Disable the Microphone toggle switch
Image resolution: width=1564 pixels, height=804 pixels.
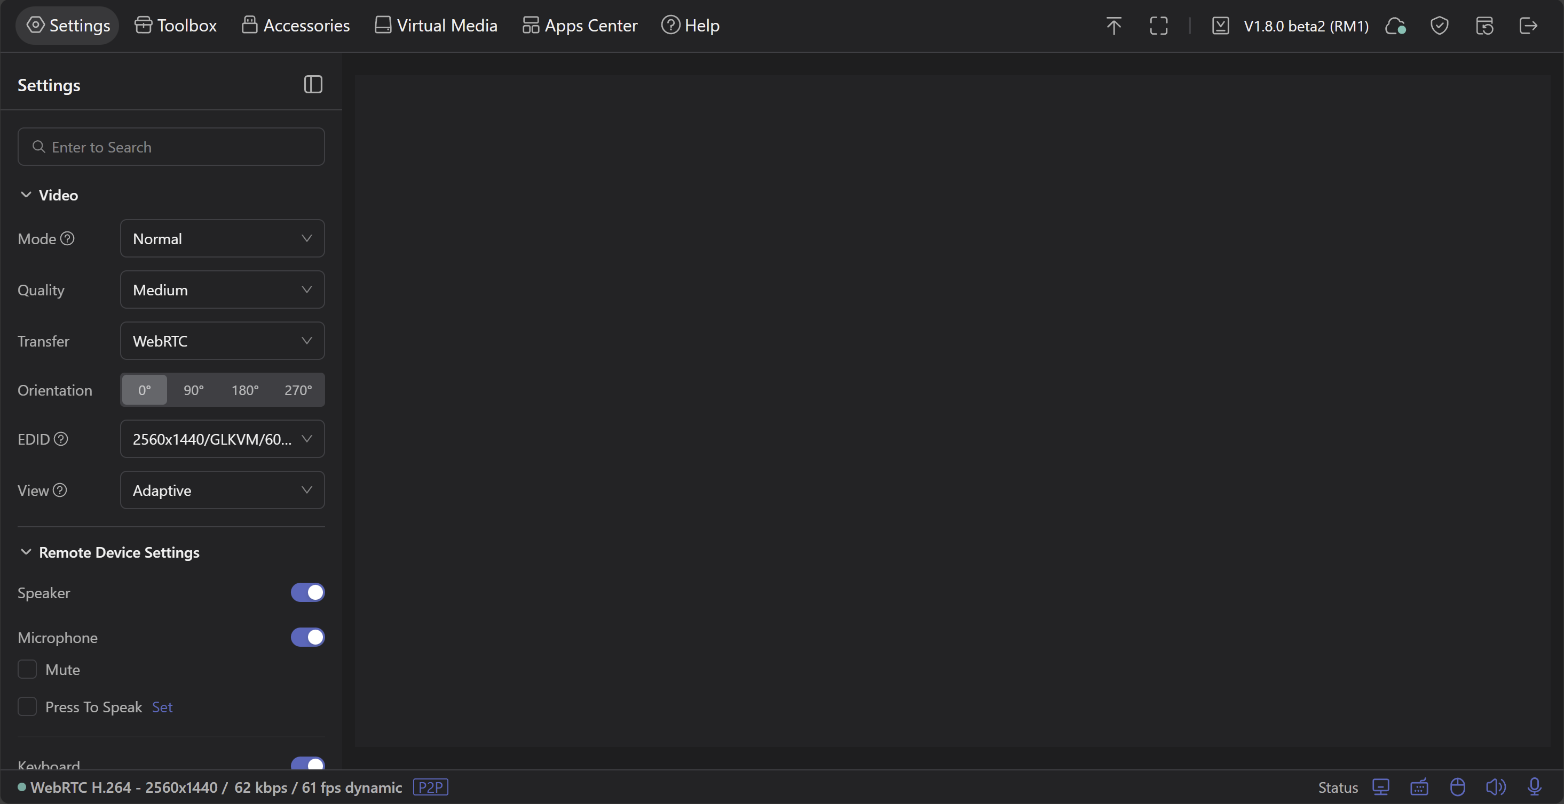point(307,637)
